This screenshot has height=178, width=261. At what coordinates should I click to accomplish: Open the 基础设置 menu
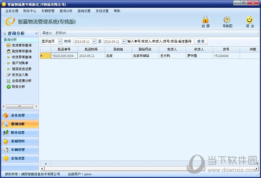tap(84, 11)
